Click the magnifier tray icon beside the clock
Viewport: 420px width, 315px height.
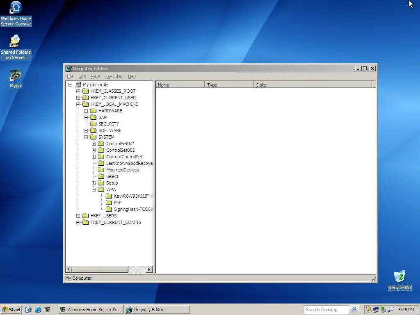[391, 310]
